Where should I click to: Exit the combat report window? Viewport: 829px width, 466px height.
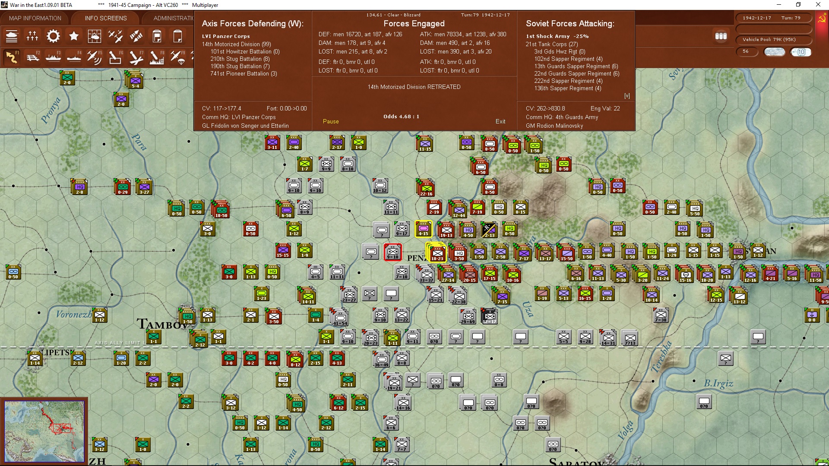click(500, 121)
